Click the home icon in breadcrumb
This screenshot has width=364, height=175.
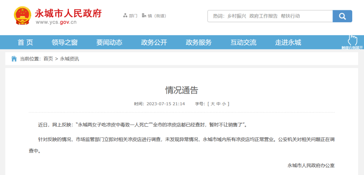tap(14, 59)
